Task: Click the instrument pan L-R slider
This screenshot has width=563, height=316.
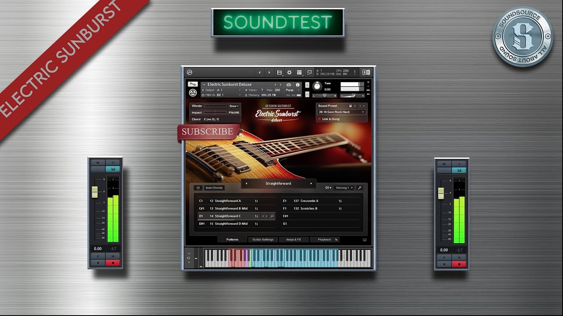Action: click(325, 96)
